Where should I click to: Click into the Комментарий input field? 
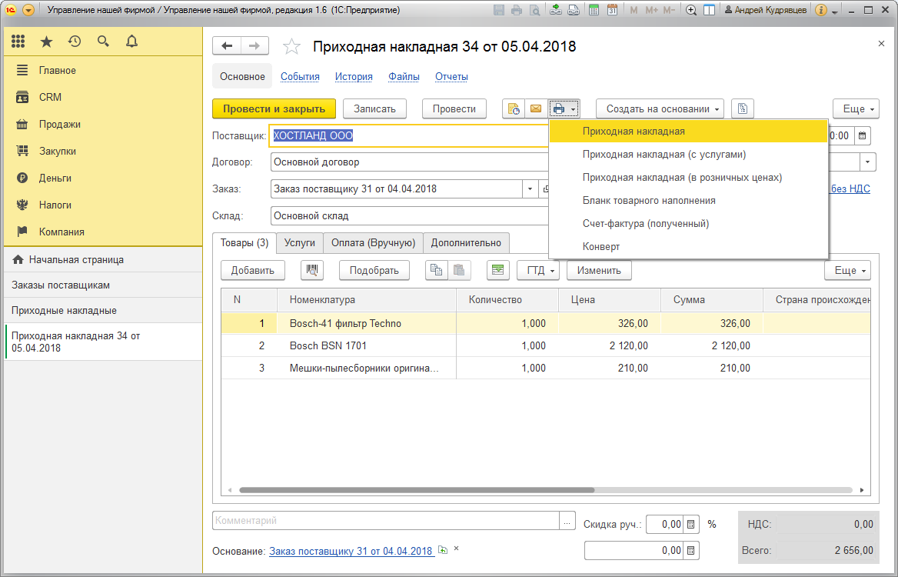coord(386,521)
